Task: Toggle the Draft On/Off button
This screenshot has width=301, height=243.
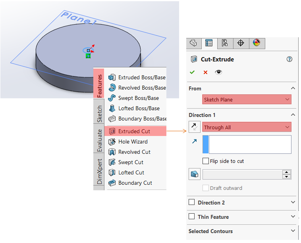Action: click(x=195, y=174)
